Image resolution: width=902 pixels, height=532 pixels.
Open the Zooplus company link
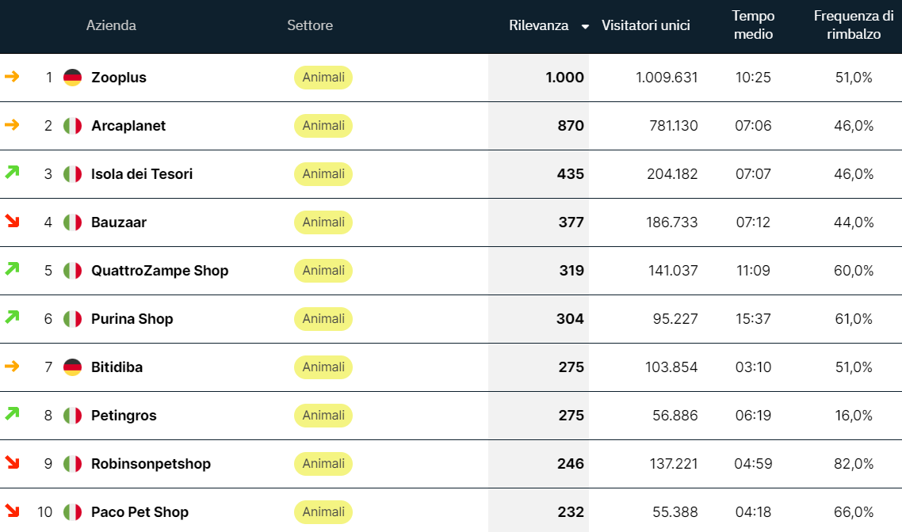(x=119, y=78)
